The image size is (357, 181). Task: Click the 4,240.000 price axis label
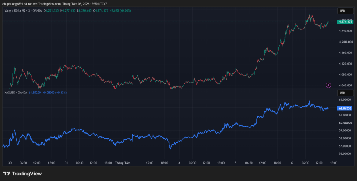tap(346, 31)
